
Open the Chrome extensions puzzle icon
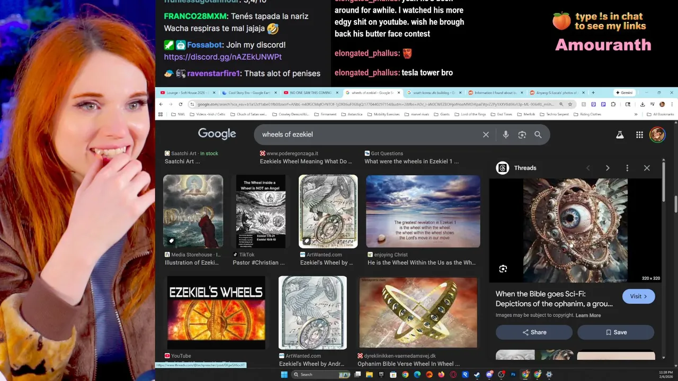pyautogui.click(x=613, y=104)
